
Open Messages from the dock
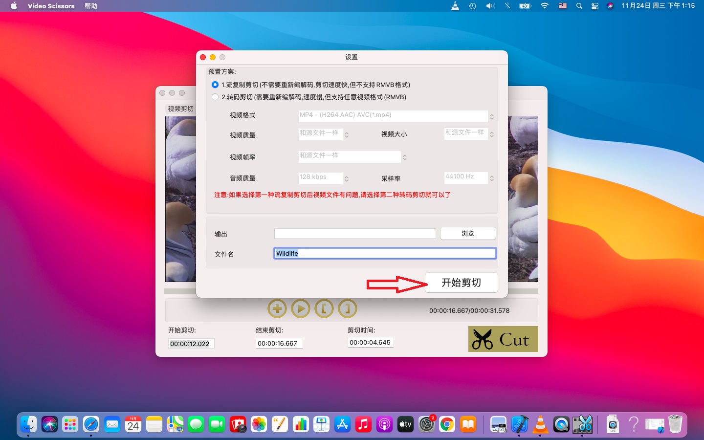(x=196, y=424)
